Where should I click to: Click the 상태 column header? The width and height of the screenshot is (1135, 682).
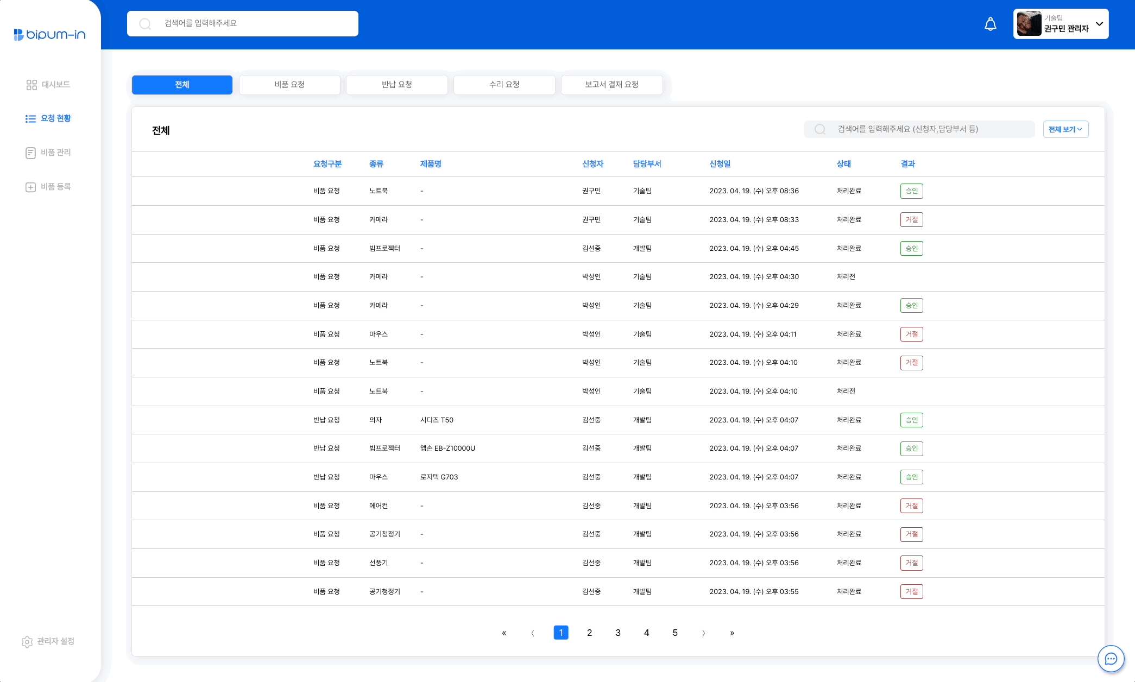[844, 164]
